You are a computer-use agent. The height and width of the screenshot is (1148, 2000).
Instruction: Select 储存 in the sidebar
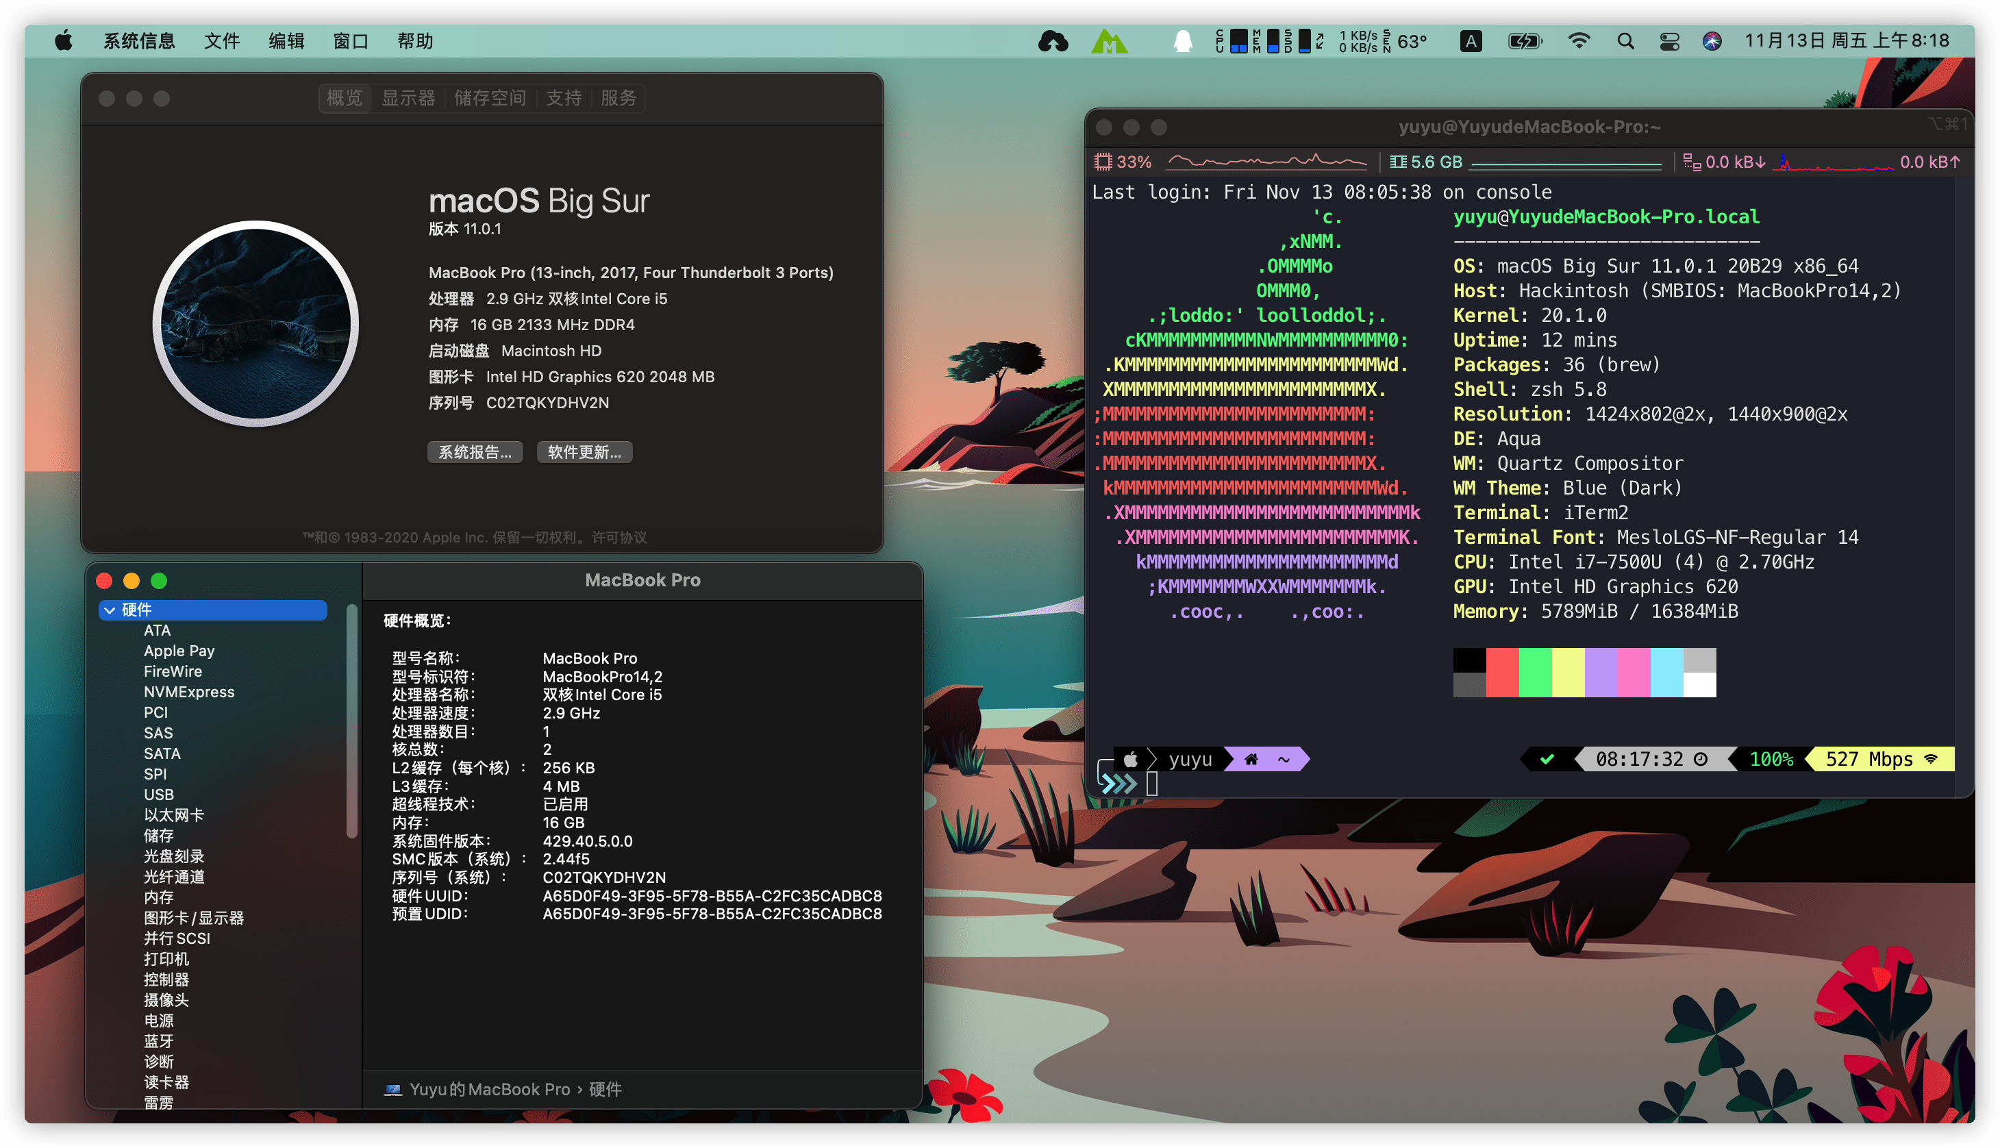[158, 835]
